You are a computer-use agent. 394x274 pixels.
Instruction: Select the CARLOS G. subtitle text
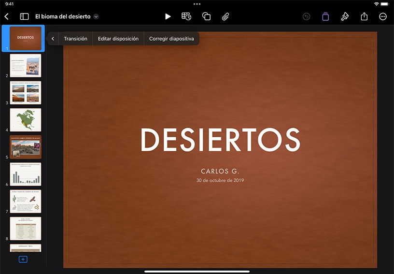tap(220, 171)
